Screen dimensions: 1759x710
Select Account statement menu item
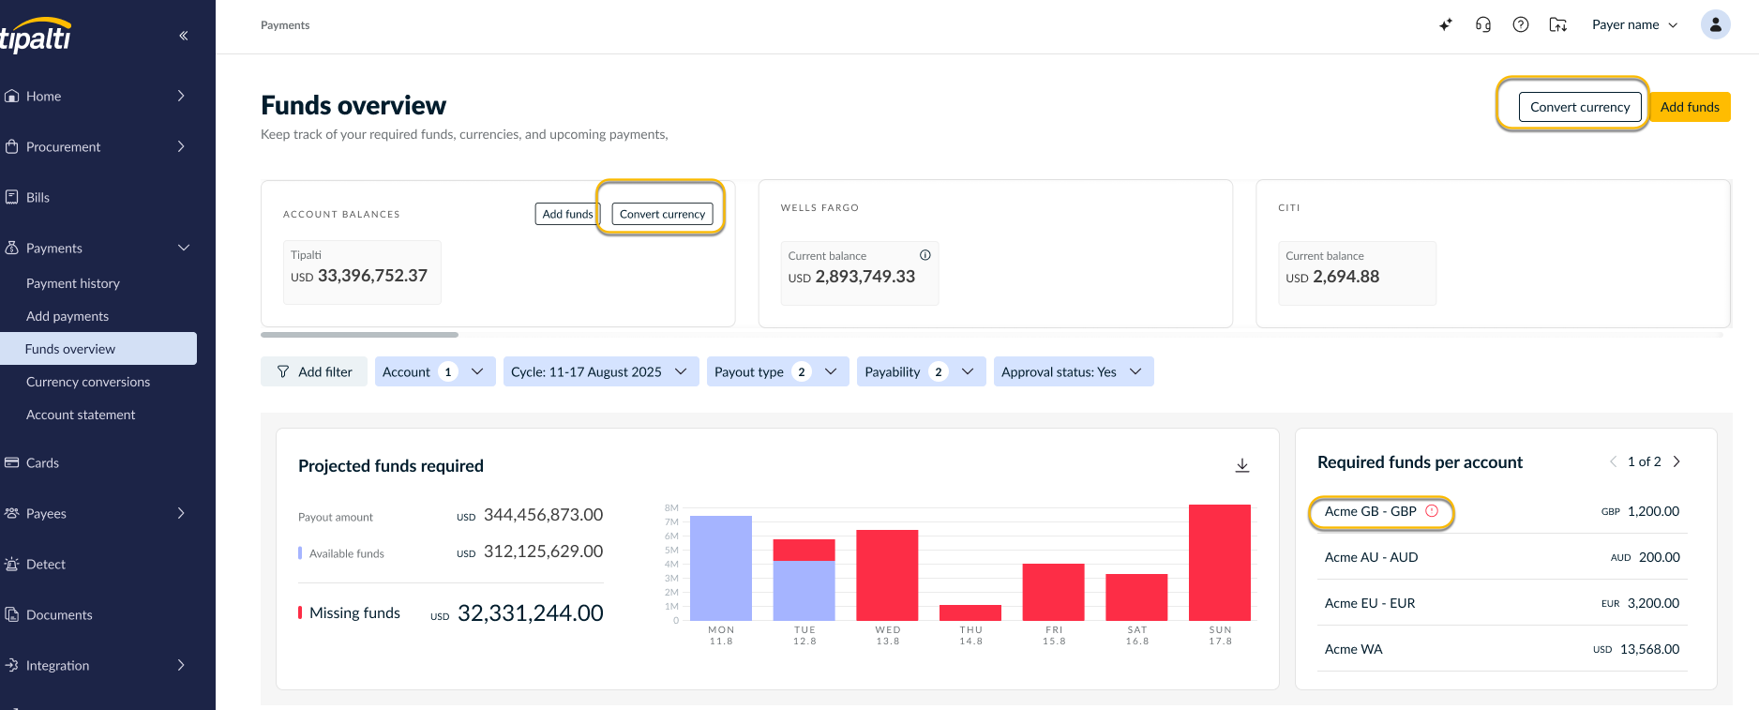tap(81, 415)
